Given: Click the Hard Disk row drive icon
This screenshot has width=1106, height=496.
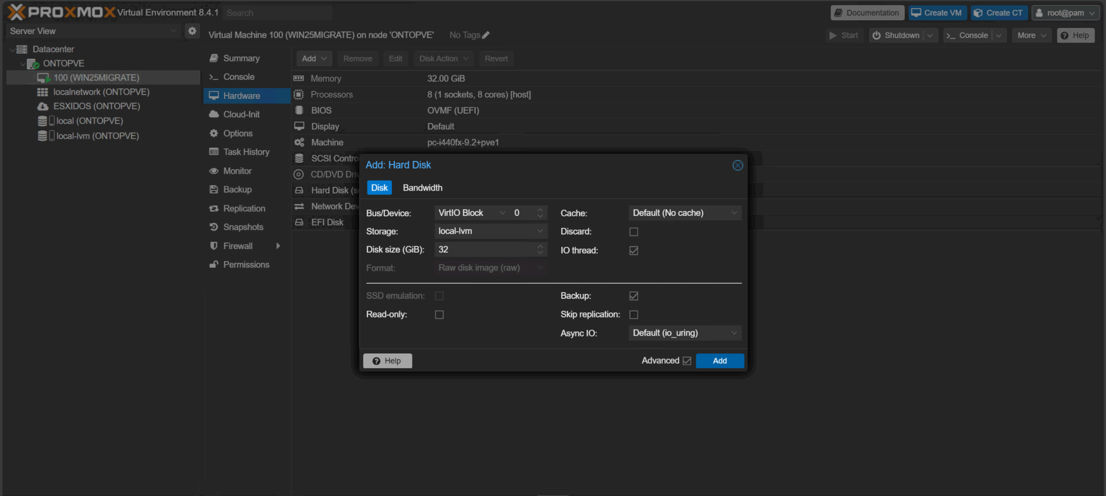Looking at the screenshot, I should tap(299, 190).
